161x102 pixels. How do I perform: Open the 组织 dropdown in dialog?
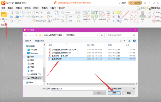click(28, 41)
